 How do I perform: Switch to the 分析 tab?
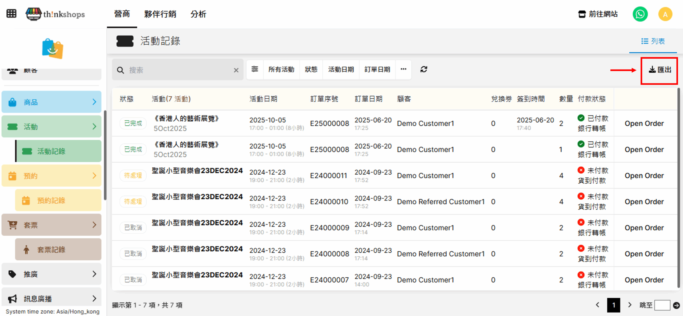[198, 14]
